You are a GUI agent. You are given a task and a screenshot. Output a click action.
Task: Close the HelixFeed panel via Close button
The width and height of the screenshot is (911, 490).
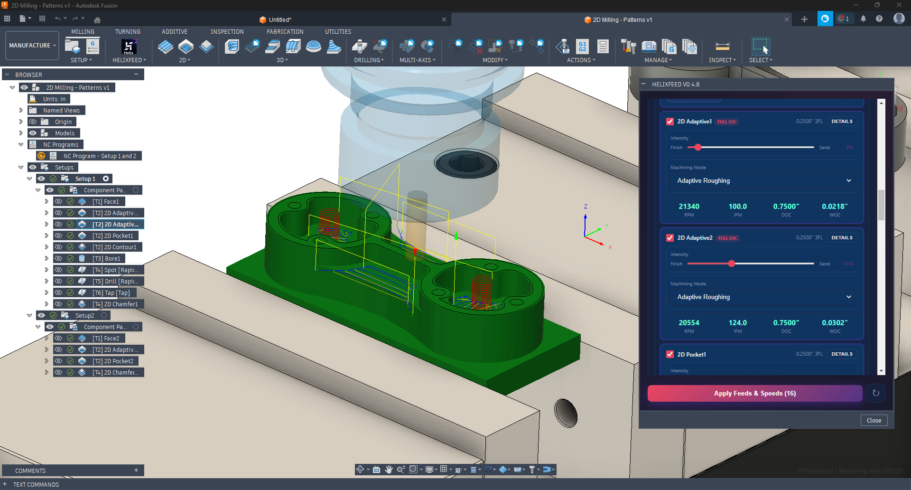click(x=874, y=420)
